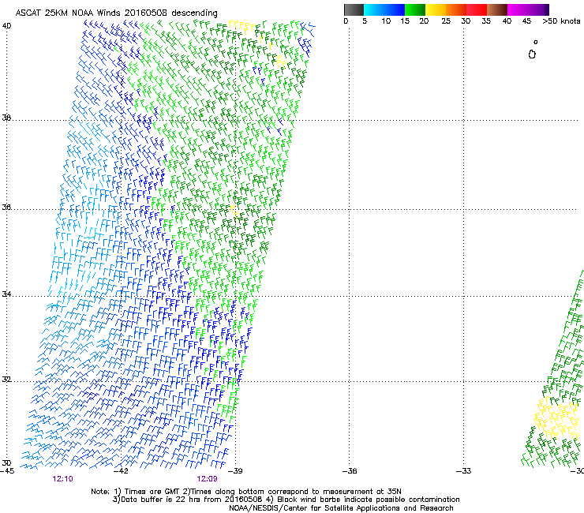Click the legend tick label 10
This screenshot has width=584, height=513.
[386, 21]
